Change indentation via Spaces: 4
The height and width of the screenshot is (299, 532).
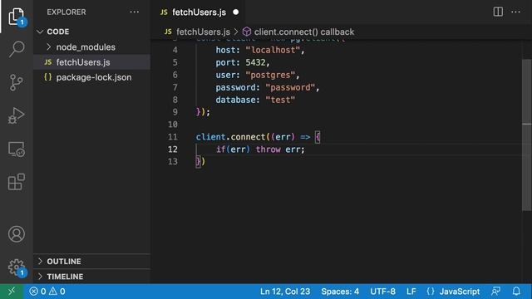click(340, 292)
